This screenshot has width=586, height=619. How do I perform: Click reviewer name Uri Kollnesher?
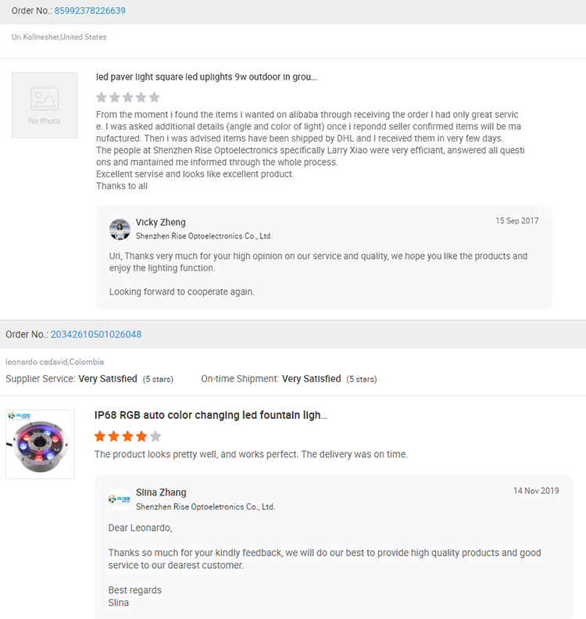point(35,37)
